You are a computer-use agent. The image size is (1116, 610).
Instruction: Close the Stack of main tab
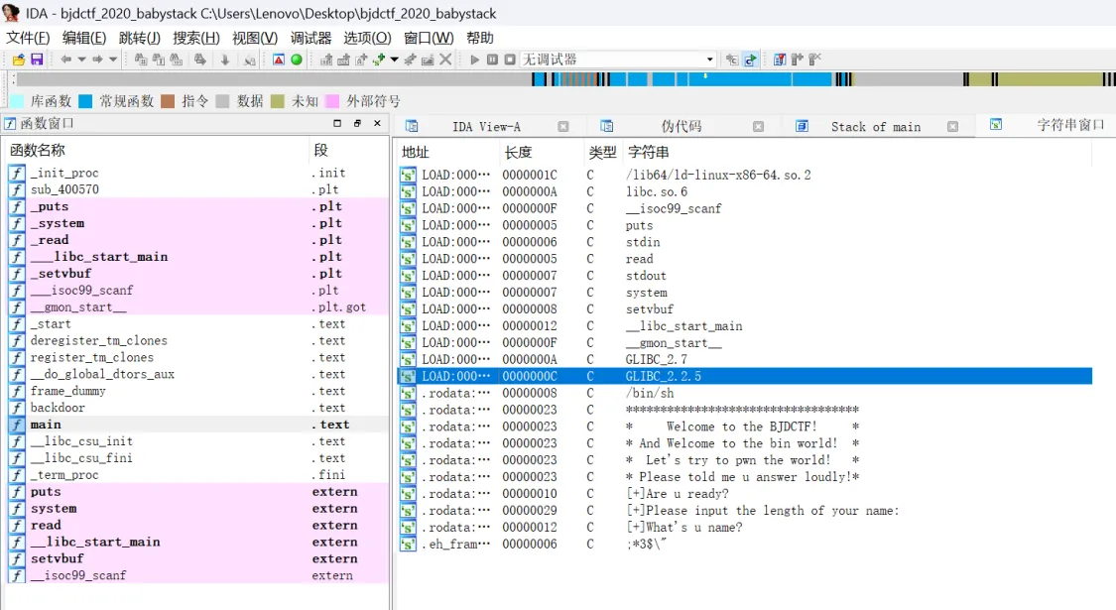(x=952, y=127)
